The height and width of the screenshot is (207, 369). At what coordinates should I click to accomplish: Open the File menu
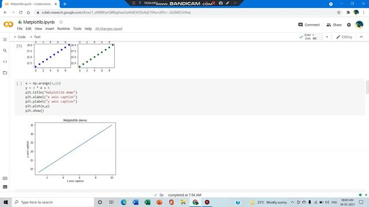(x=20, y=29)
